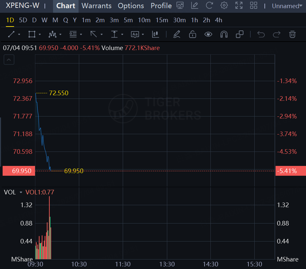The image size is (306, 269).
Task: Expand arrow tool options dropdown
Action: (x=102, y=35)
